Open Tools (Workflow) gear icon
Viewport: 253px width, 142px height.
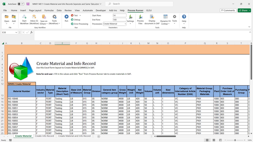point(54,16)
